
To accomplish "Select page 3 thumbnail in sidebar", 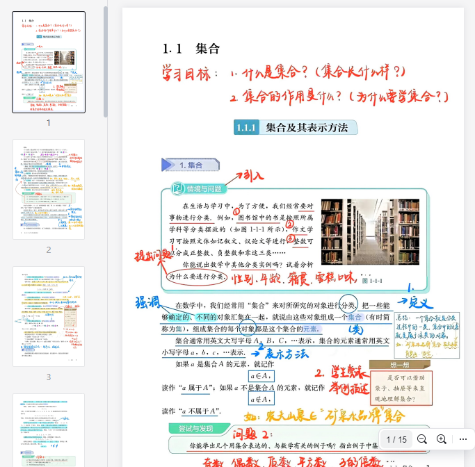I will (49, 317).
